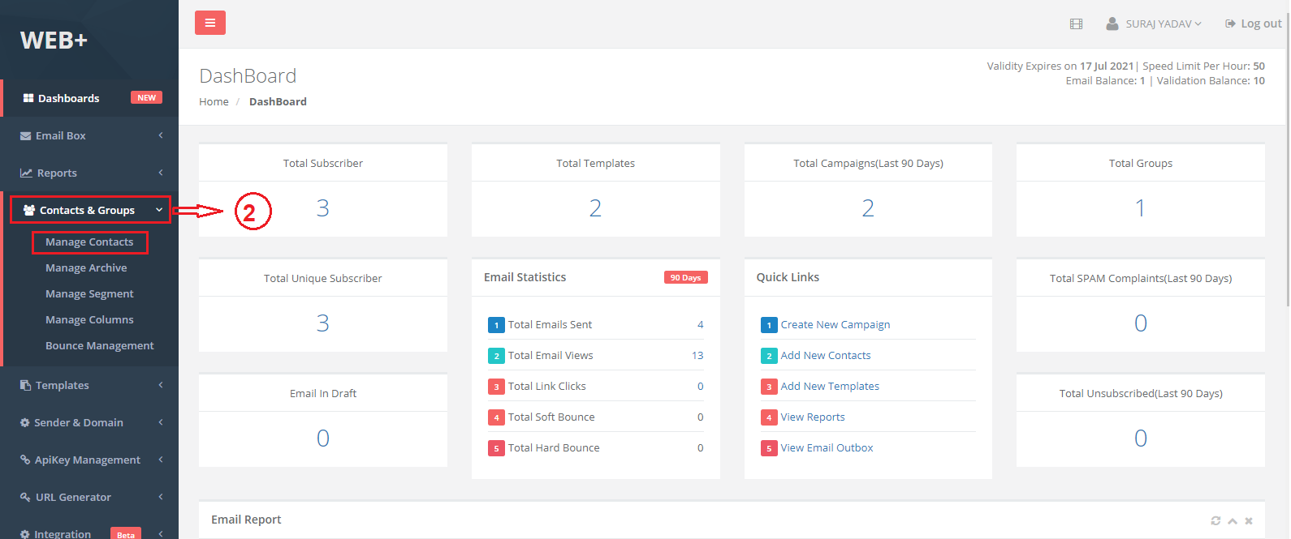Click the Templates icon in sidebar
This screenshot has width=1291, height=539.
pos(26,386)
